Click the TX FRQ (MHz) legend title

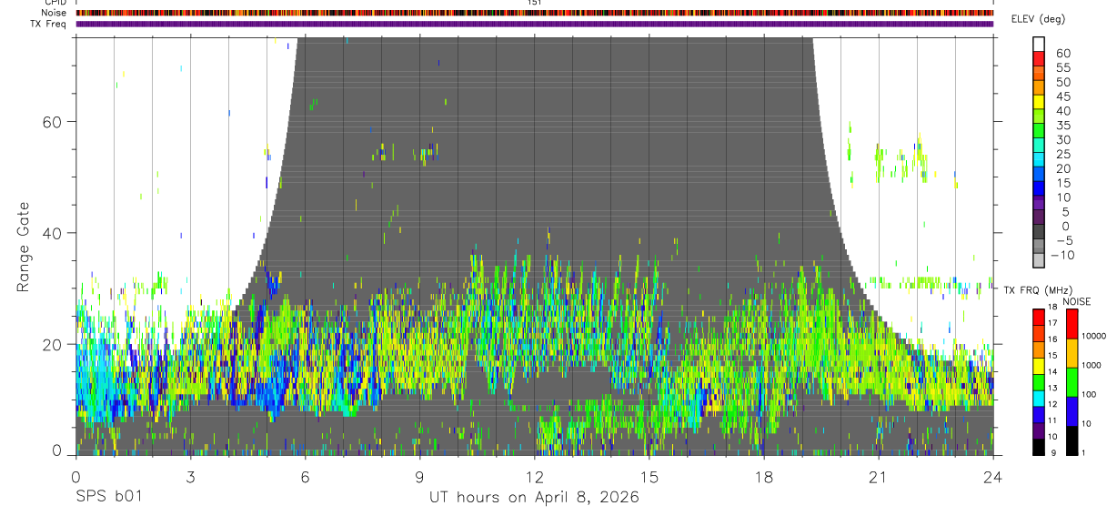tap(1038, 289)
